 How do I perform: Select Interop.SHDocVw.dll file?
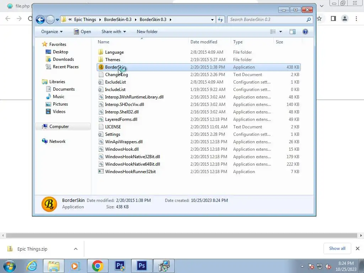point(124,105)
